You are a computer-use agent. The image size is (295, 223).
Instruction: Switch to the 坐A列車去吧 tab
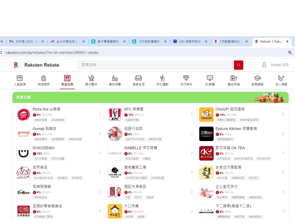(67, 42)
